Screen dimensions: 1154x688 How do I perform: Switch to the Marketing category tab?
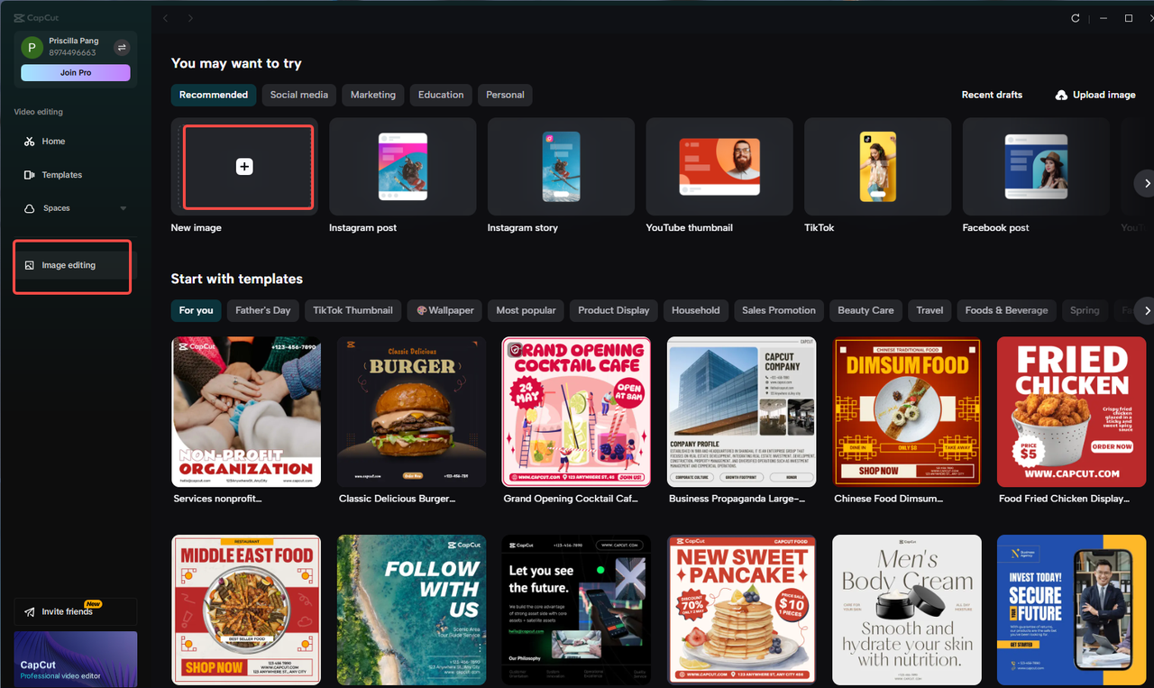(372, 95)
